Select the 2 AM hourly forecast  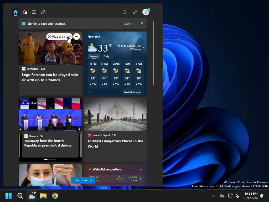coord(139,74)
